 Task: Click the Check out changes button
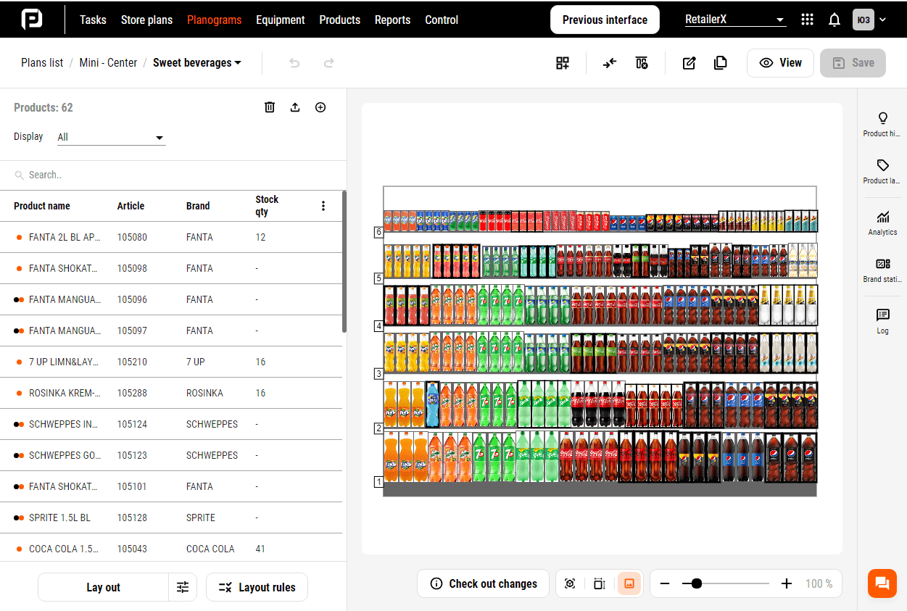[484, 583]
